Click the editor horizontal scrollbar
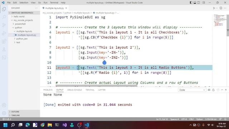 96,86
